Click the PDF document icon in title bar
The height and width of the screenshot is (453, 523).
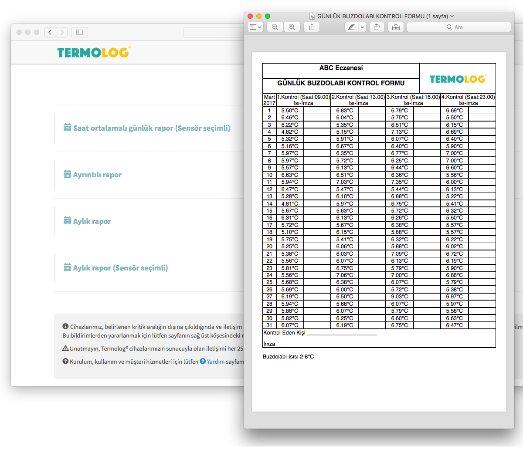(x=312, y=16)
